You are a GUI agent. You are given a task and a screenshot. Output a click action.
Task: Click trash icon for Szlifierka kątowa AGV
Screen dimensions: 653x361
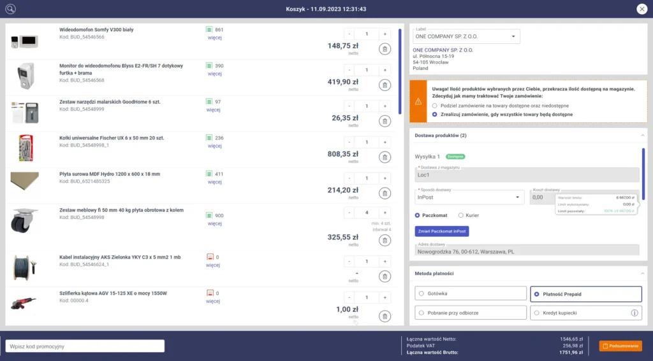click(x=385, y=316)
